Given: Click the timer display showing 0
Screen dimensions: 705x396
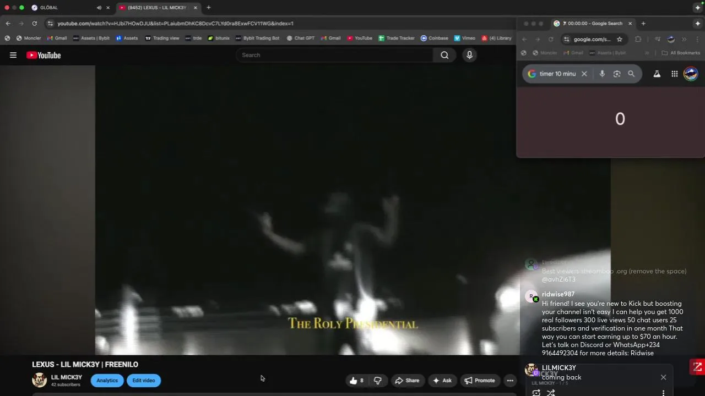Looking at the screenshot, I should click(x=620, y=119).
